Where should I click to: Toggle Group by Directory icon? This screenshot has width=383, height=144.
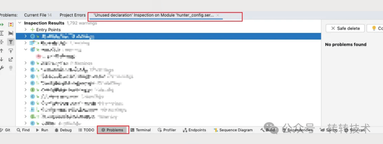click(11, 33)
